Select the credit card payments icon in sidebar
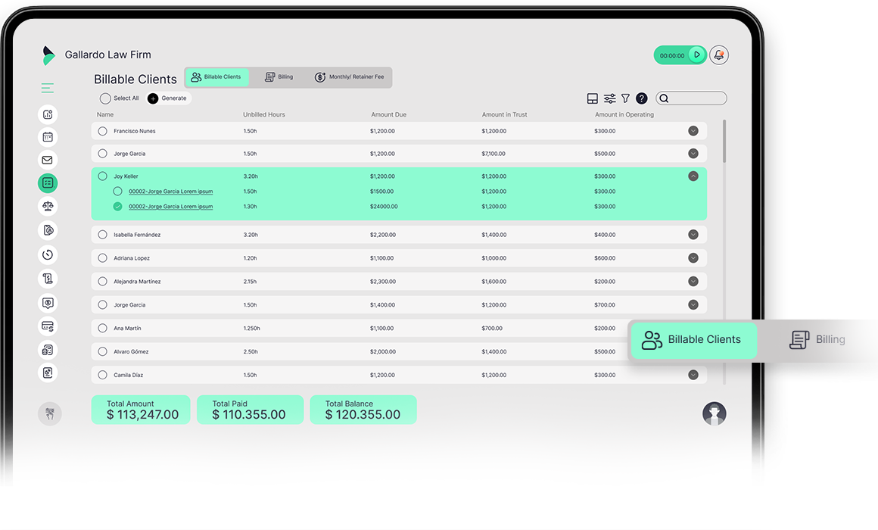This screenshot has width=878, height=530. coord(48,326)
